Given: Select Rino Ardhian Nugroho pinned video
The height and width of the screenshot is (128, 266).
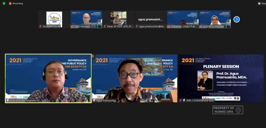Looking at the screenshot, I should click(48, 78).
